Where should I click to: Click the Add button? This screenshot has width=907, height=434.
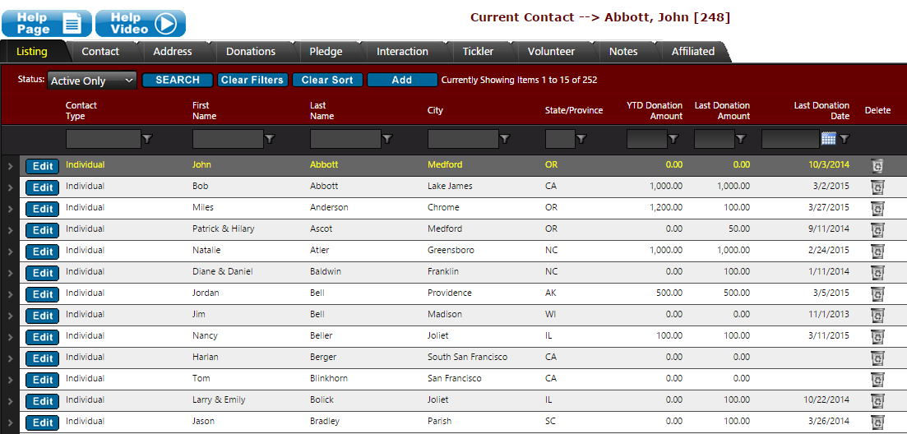point(402,81)
